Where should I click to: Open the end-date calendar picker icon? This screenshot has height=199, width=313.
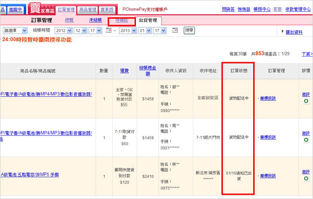(175, 30)
